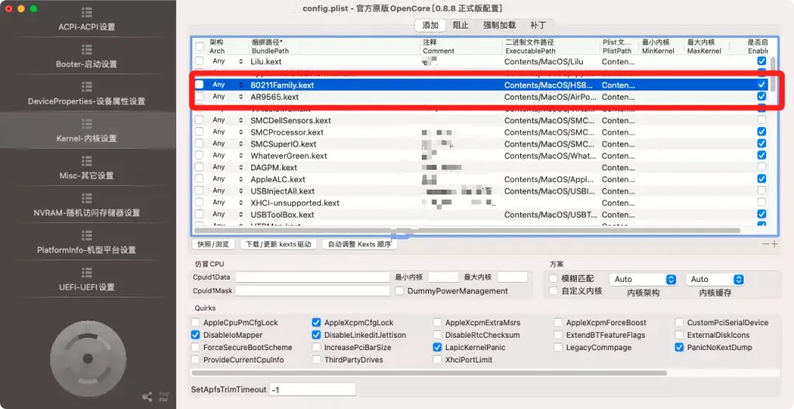Screen dimensions: 794x409
Task: Toggle LapicKernelPanic quirk
Action: pos(437,347)
